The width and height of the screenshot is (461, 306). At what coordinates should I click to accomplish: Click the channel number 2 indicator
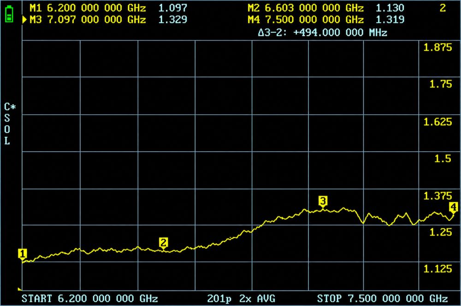(x=443, y=8)
